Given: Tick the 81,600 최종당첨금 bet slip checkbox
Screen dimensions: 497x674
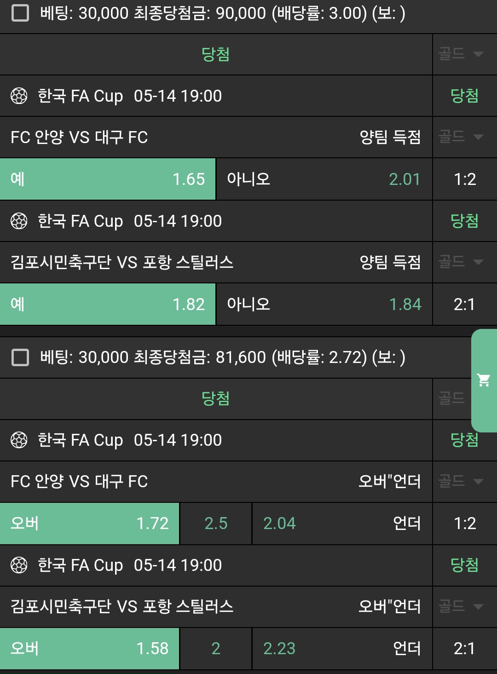Looking at the screenshot, I should click(20, 357).
